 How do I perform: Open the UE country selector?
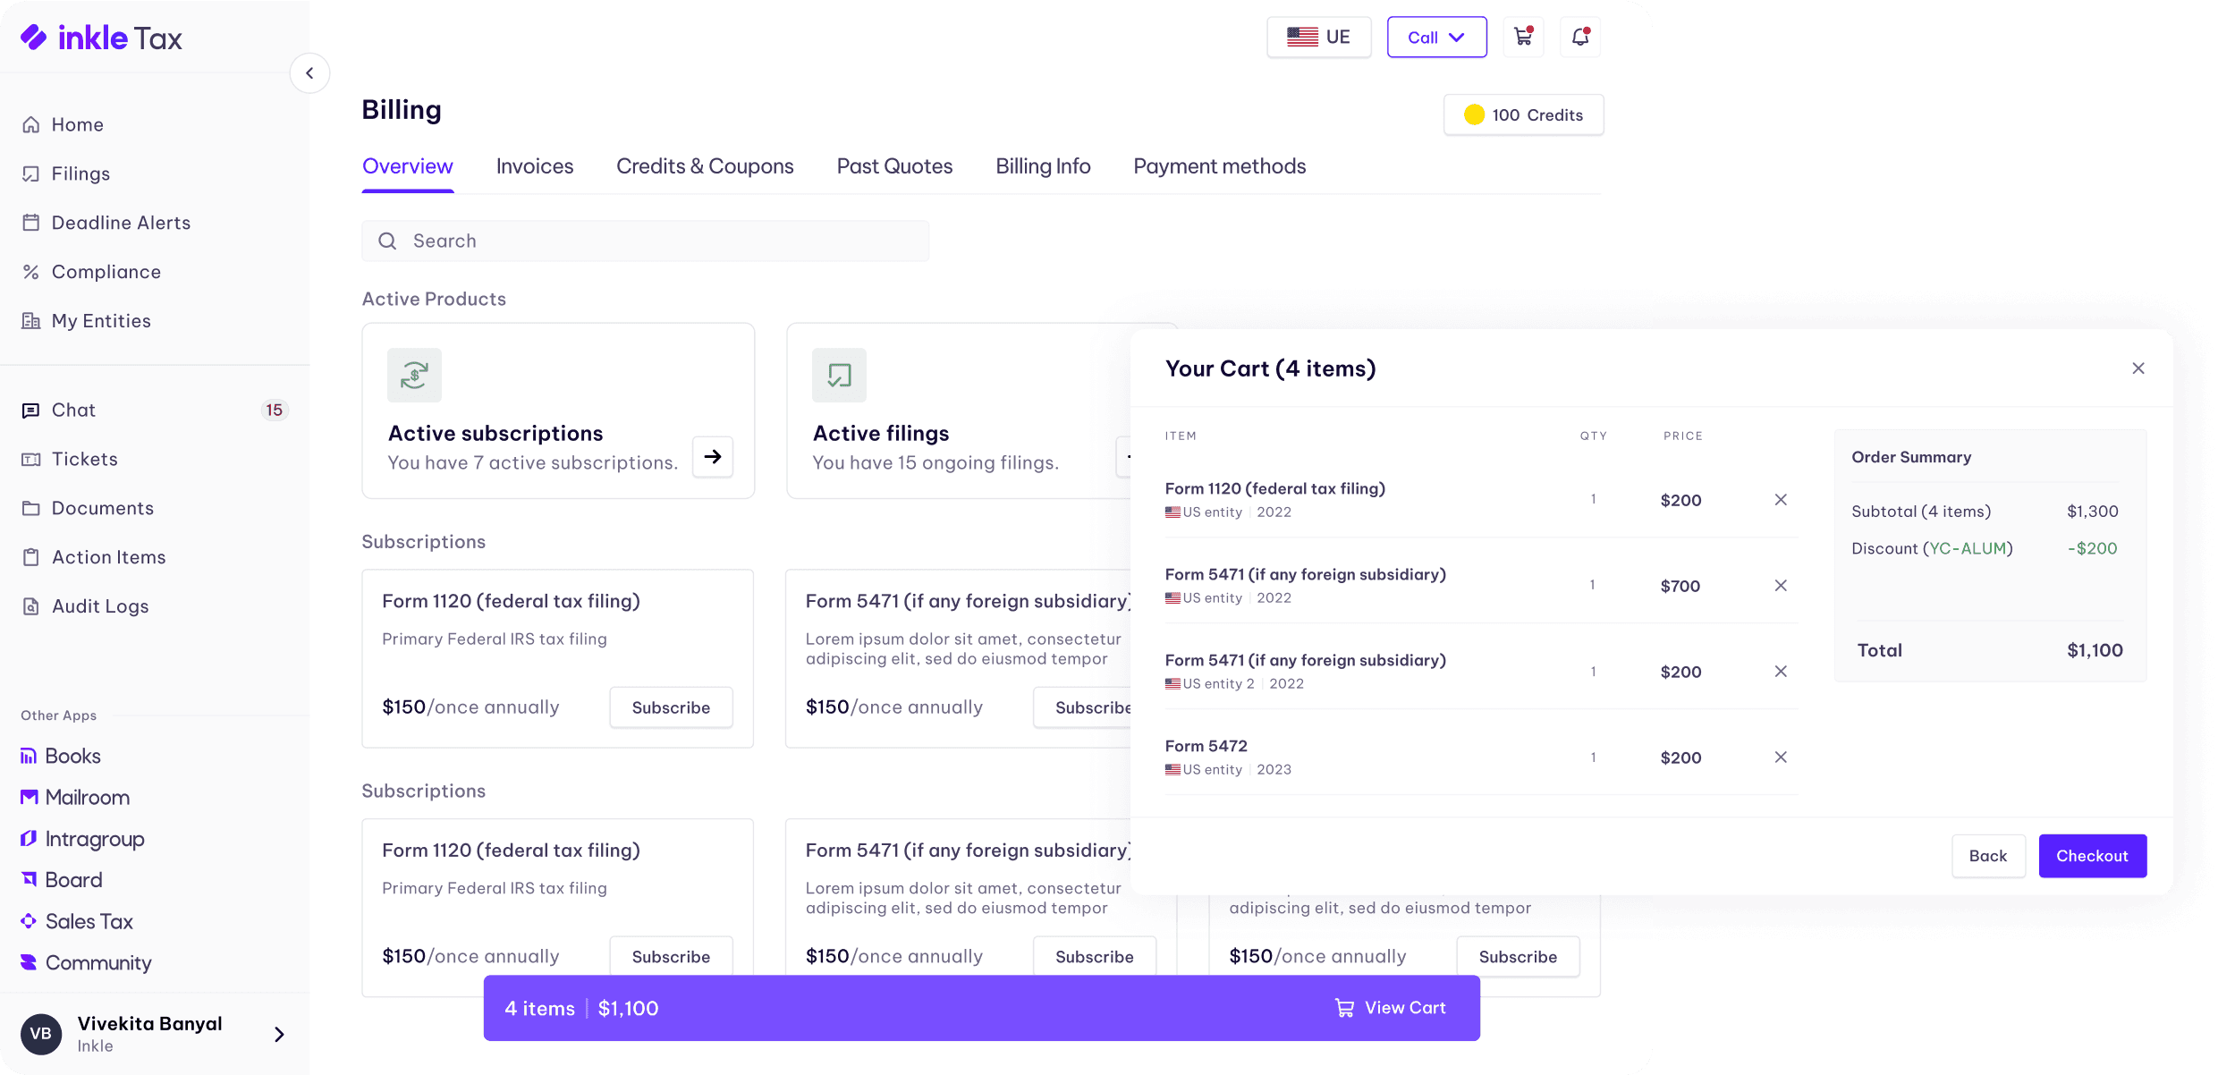coord(1318,38)
